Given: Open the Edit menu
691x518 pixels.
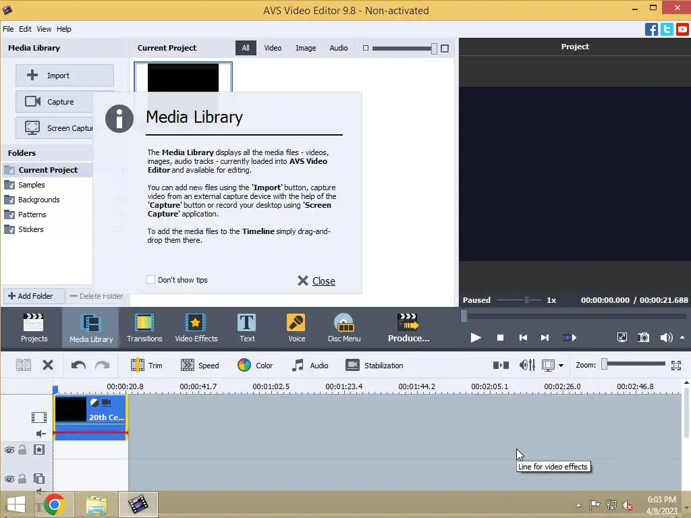Looking at the screenshot, I should point(25,29).
